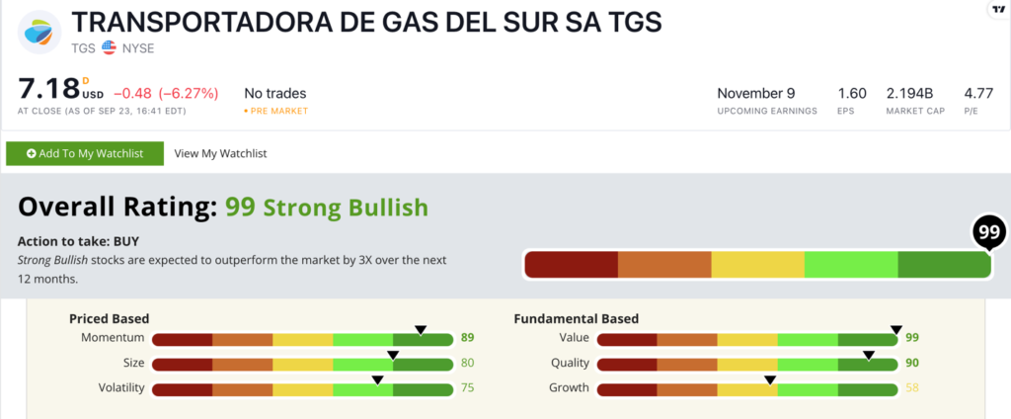1011x419 pixels.
Task: Click the Volatility bar triangle marker
Action: point(377,379)
